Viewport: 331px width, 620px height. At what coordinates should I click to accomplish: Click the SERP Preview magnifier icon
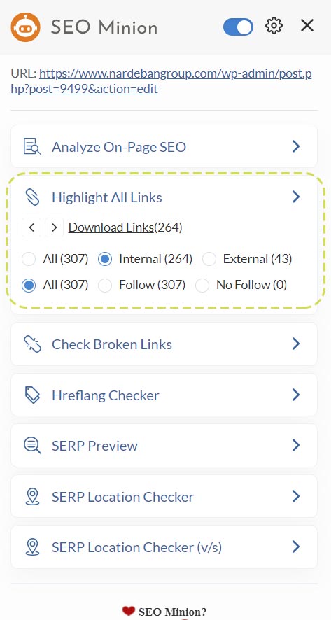pos(32,446)
